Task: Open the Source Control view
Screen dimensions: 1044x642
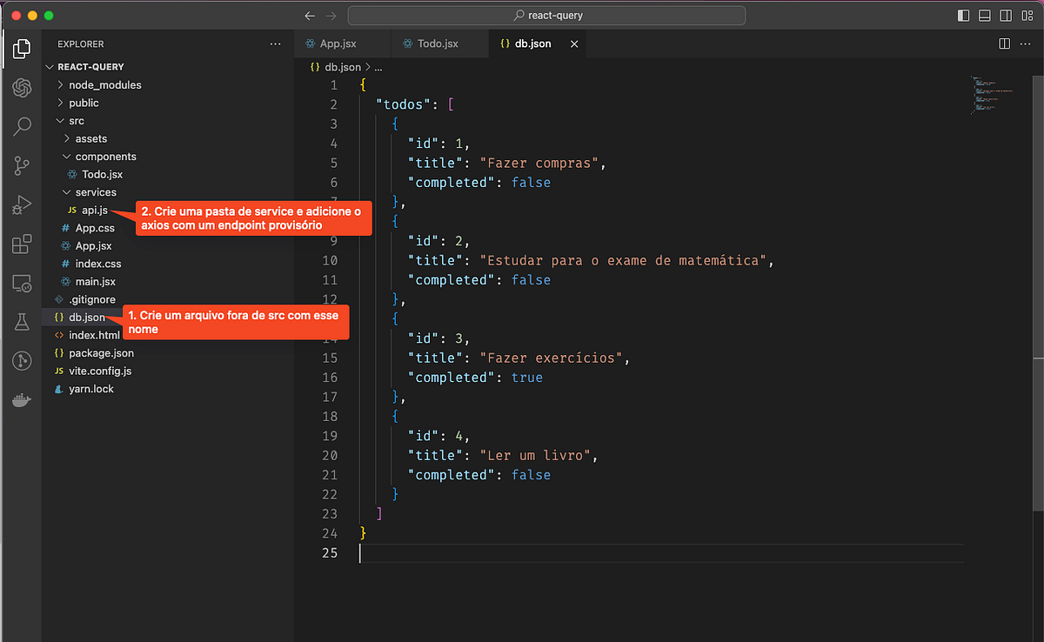Action: (x=22, y=166)
